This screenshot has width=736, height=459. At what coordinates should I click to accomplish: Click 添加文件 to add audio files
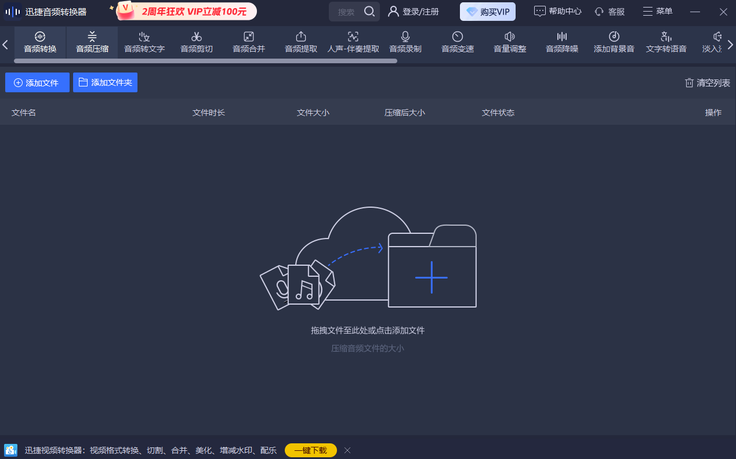click(37, 82)
